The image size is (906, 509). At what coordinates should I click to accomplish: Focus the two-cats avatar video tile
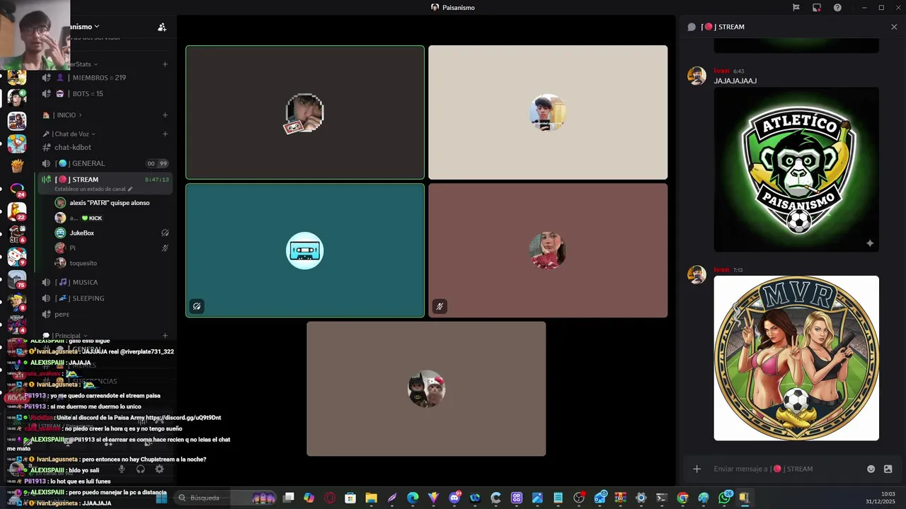pos(426,389)
